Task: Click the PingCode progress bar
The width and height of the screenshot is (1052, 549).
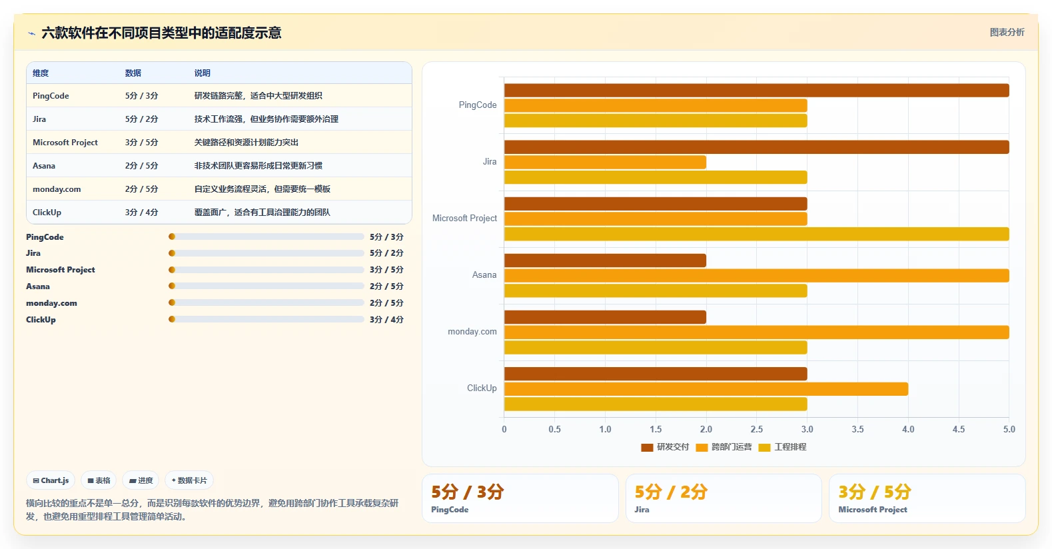Action: (x=266, y=237)
